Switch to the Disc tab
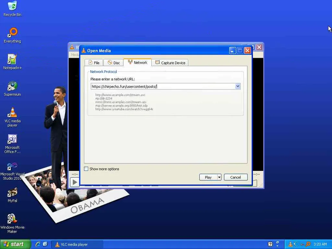The height and width of the screenshot is (249, 332). pyautogui.click(x=114, y=63)
